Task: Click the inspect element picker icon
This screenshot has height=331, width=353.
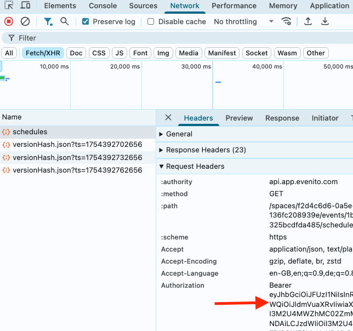Action: tap(9, 5)
